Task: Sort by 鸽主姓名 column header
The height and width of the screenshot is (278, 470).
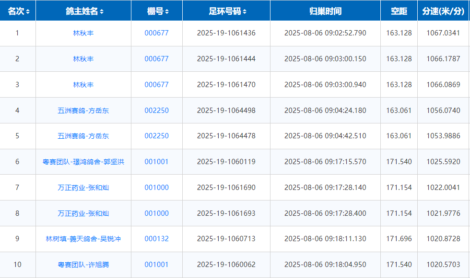Action: (x=84, y=11)
